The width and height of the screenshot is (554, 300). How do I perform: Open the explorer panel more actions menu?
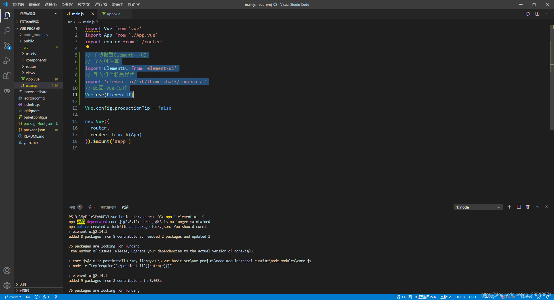click(x=55, y=14)
